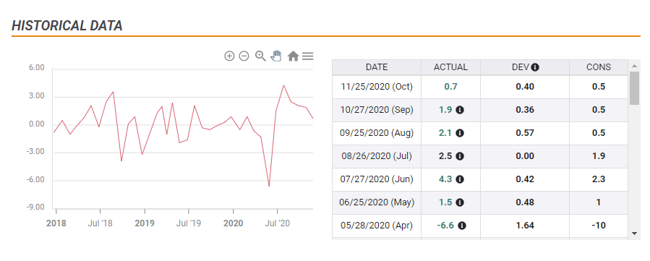Screen dimensions: 650x261
Task: Select the 05/28/2020 (Apr) date cell
Action: [x=377, y=226]
